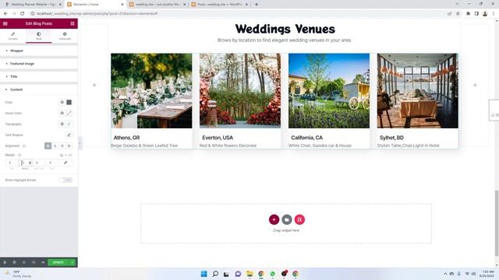The image size is (499, 280).
Task: Click the California, CA post title
Action: (306, 138)
